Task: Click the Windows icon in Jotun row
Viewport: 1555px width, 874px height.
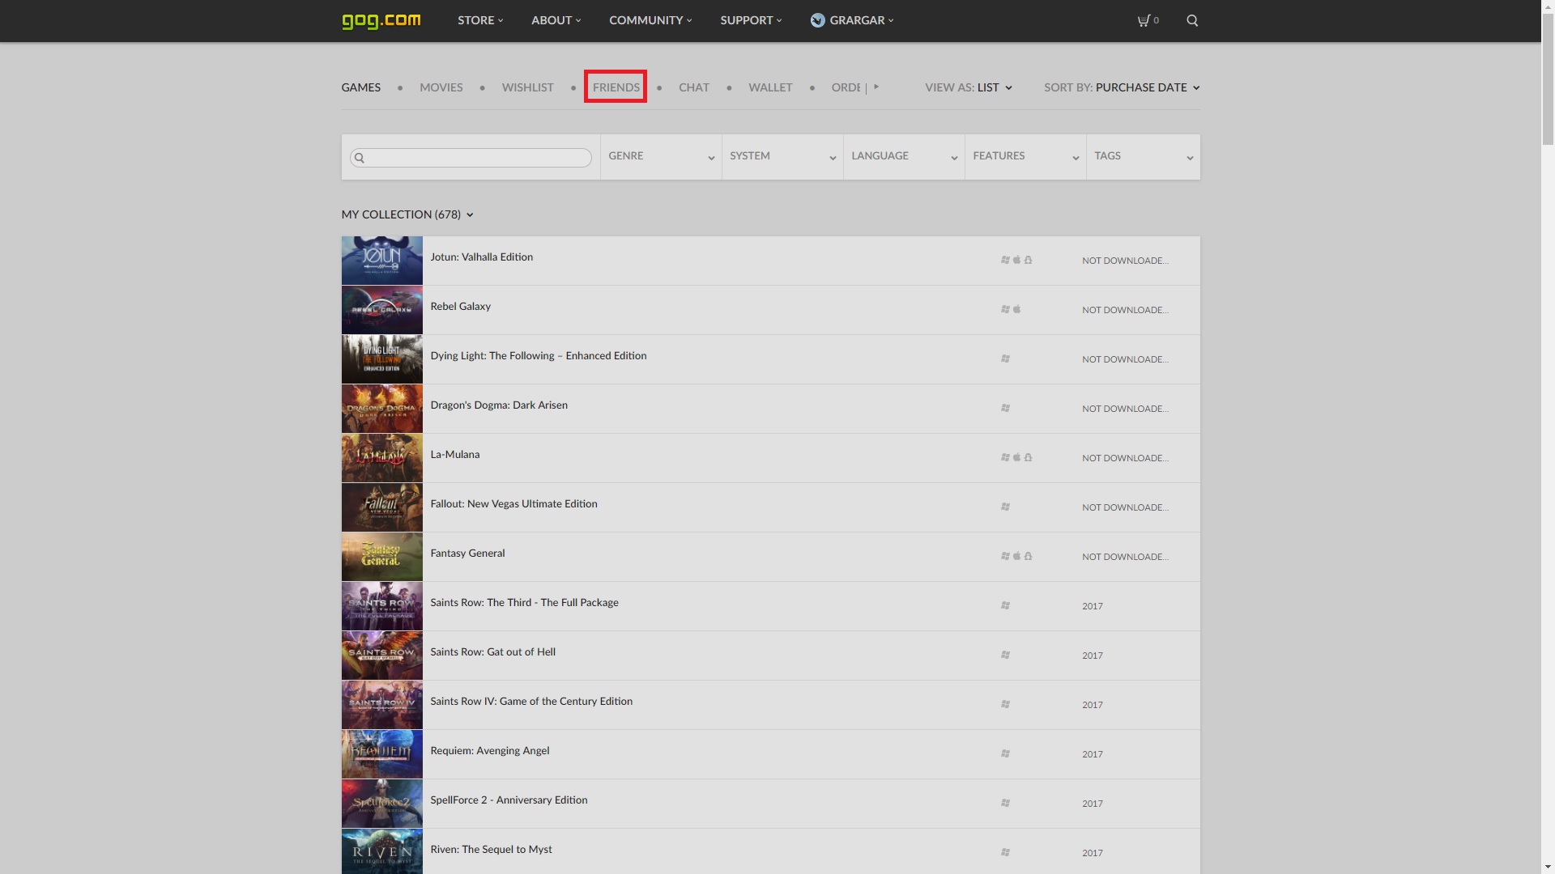Action: [1005, 261]
